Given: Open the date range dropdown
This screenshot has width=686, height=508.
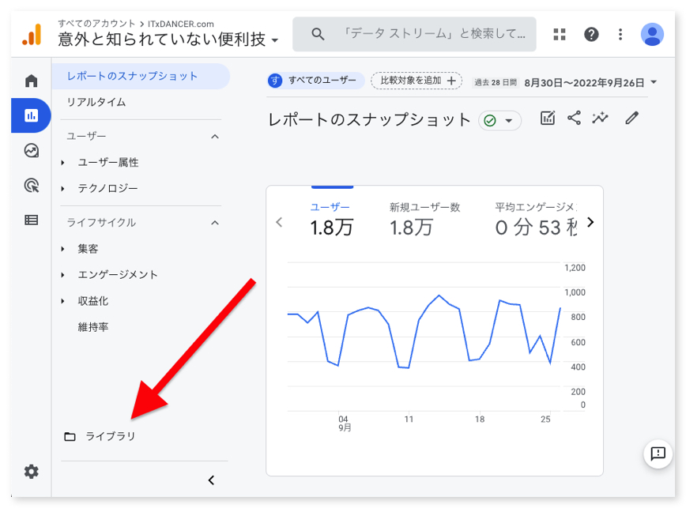Looking at the screenshot, I should (590, 81).
